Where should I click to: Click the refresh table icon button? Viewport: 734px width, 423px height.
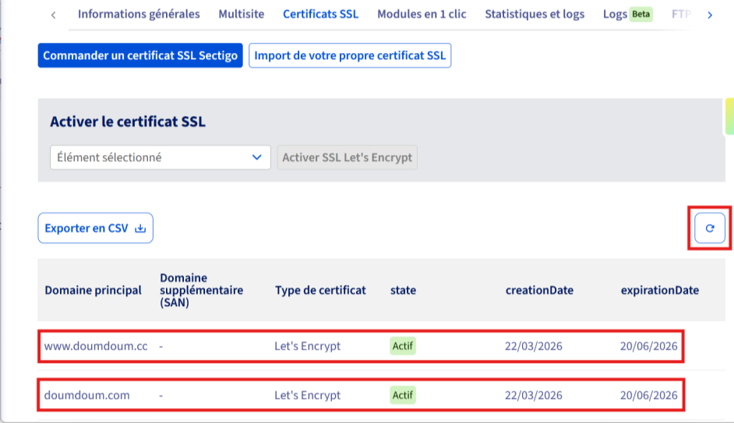(709, 228)
